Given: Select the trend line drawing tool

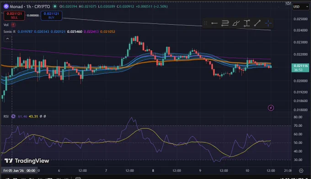Looking at the screenshot, I should pos(257,23).
